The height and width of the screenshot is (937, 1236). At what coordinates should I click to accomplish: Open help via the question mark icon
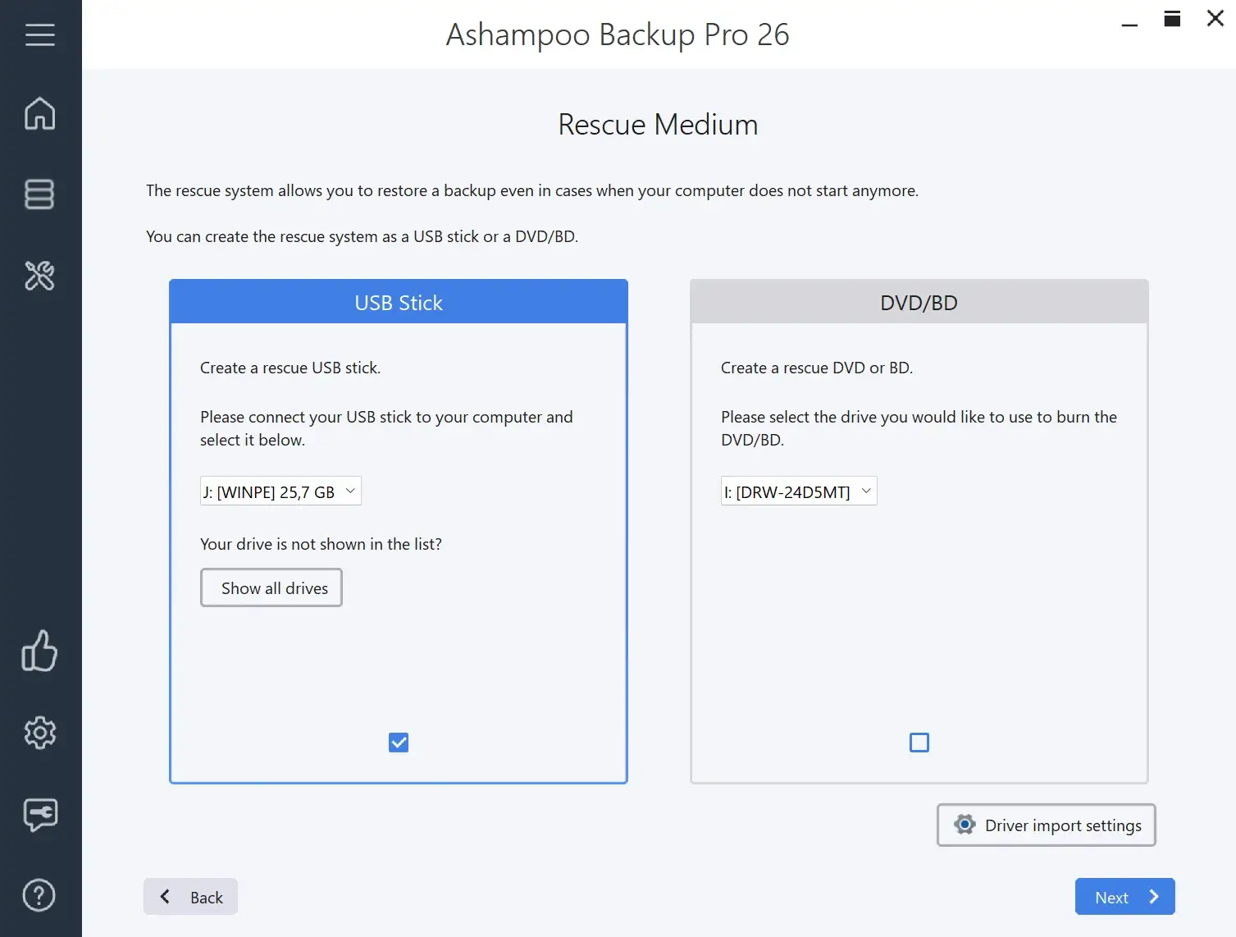(39, 895)
